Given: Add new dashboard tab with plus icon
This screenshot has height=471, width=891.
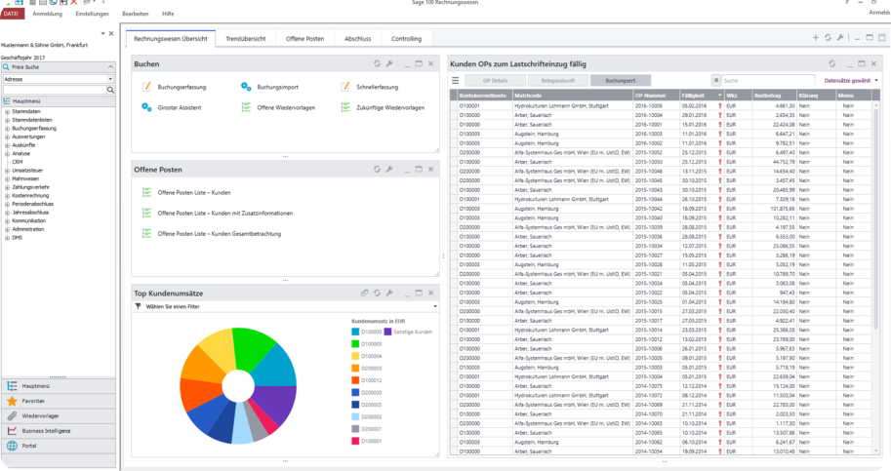Looking at the screenshot, I should (x=816, y=37).
